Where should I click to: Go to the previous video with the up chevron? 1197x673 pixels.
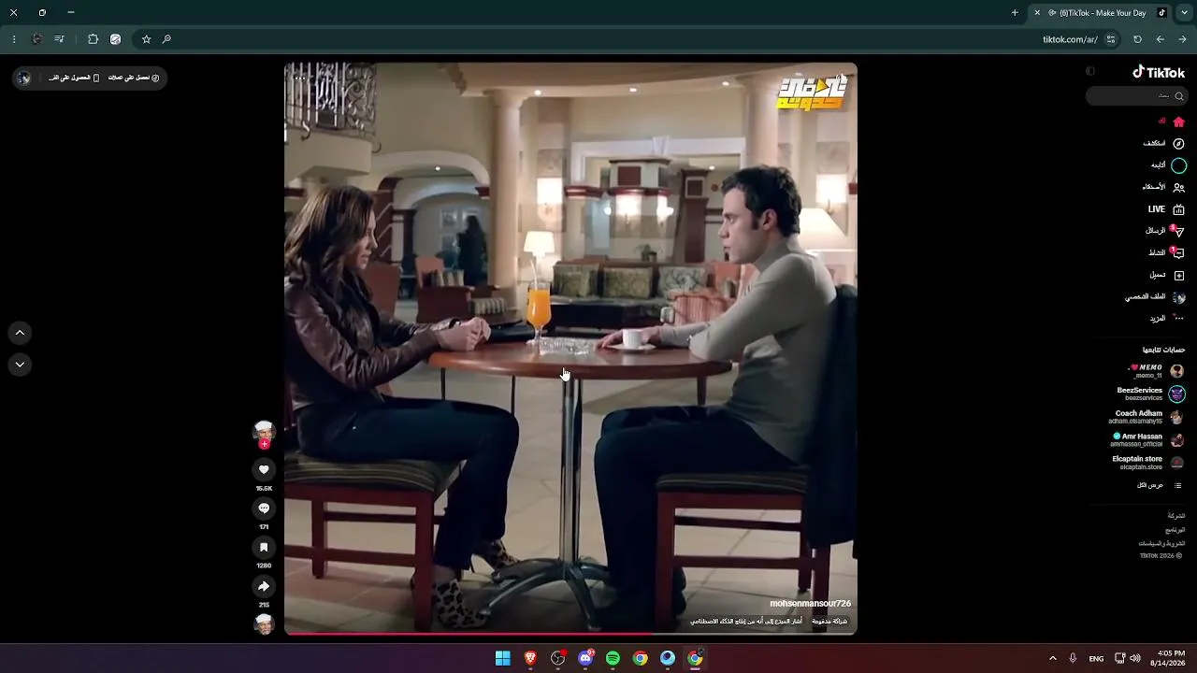pos(20,333)
